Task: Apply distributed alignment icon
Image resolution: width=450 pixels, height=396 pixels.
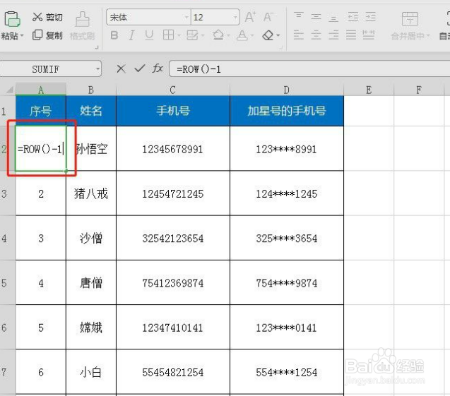Action: (369, 35)
